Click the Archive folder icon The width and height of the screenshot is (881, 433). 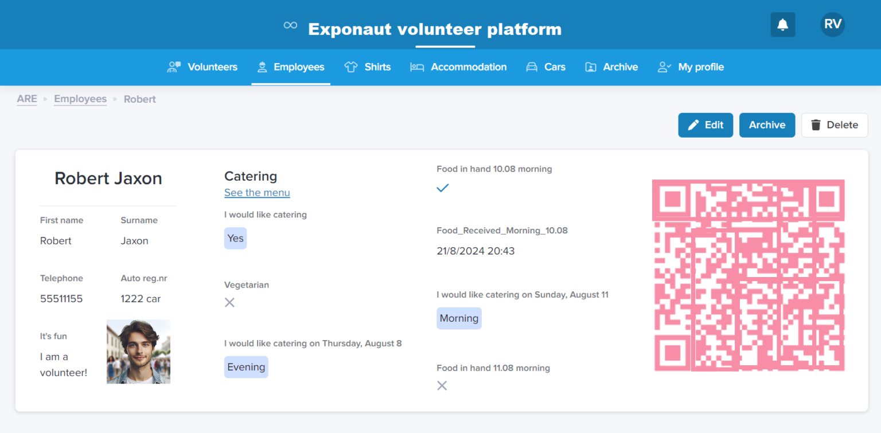(591, 67)
